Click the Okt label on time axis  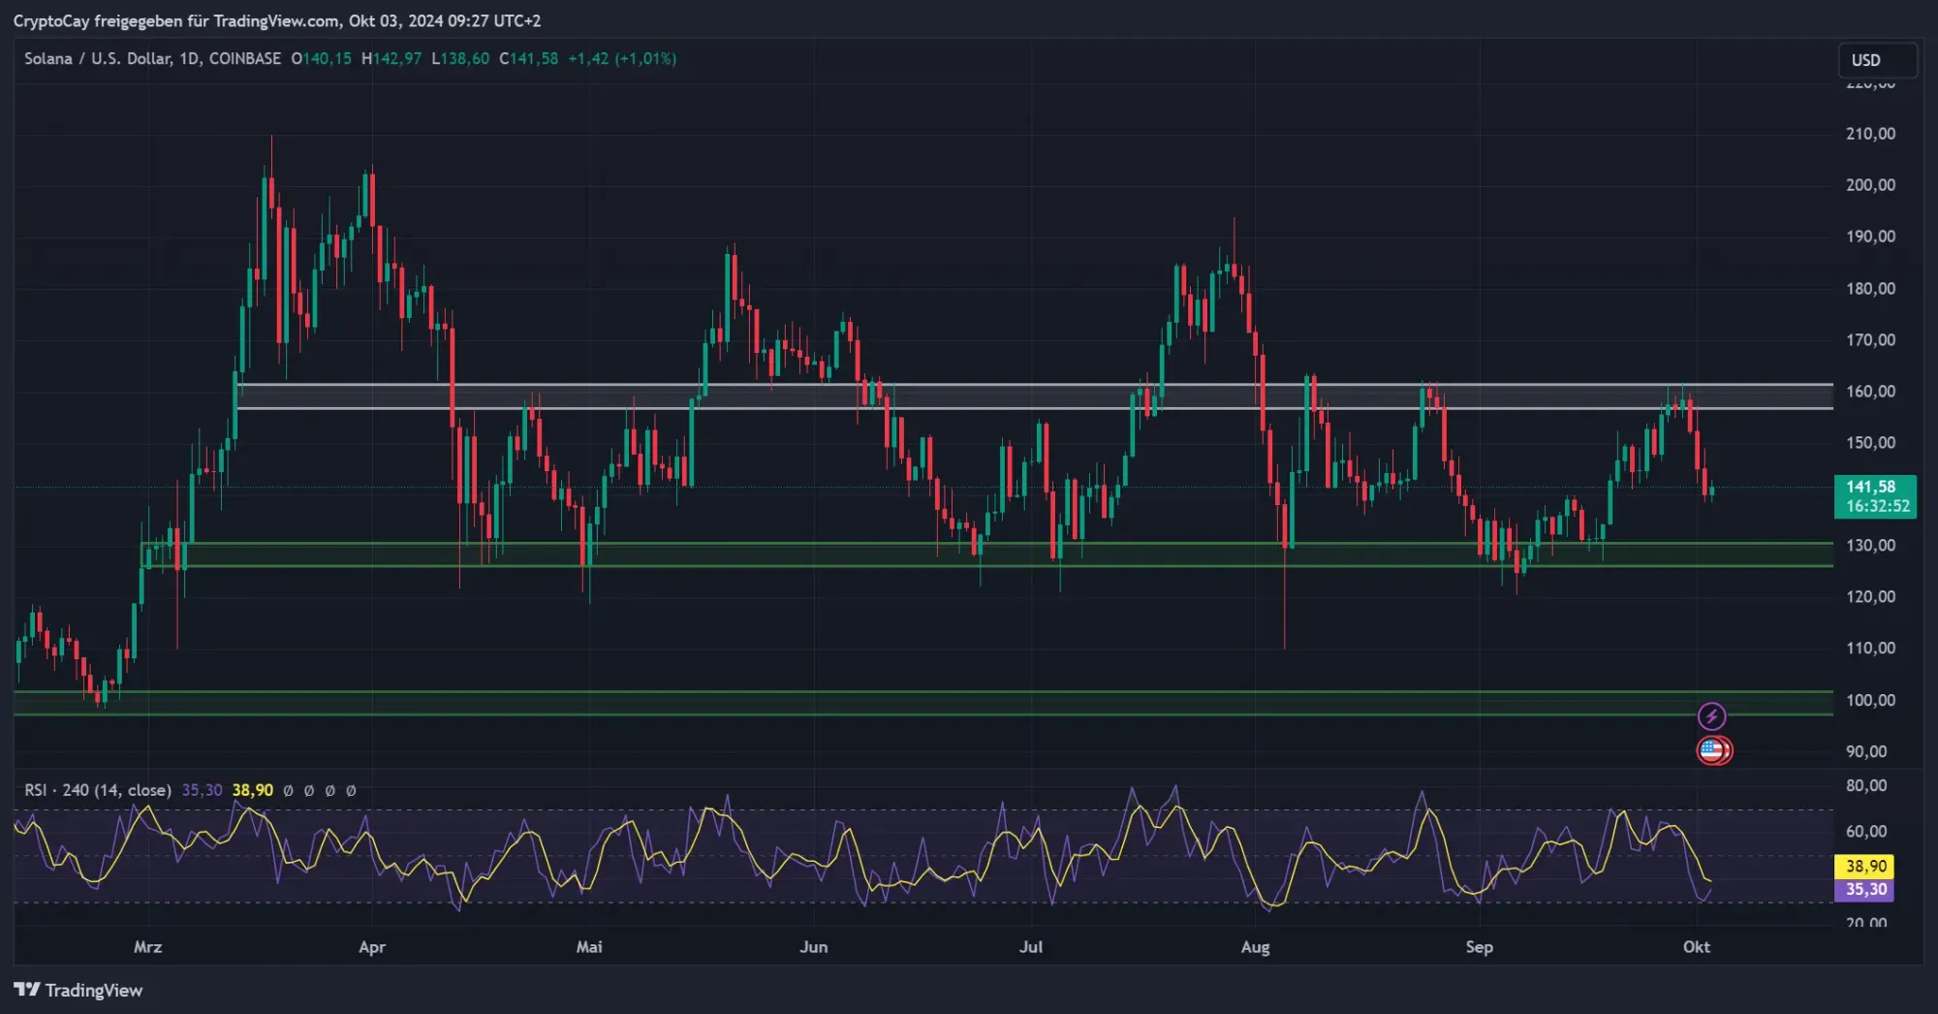point(1696,947)
